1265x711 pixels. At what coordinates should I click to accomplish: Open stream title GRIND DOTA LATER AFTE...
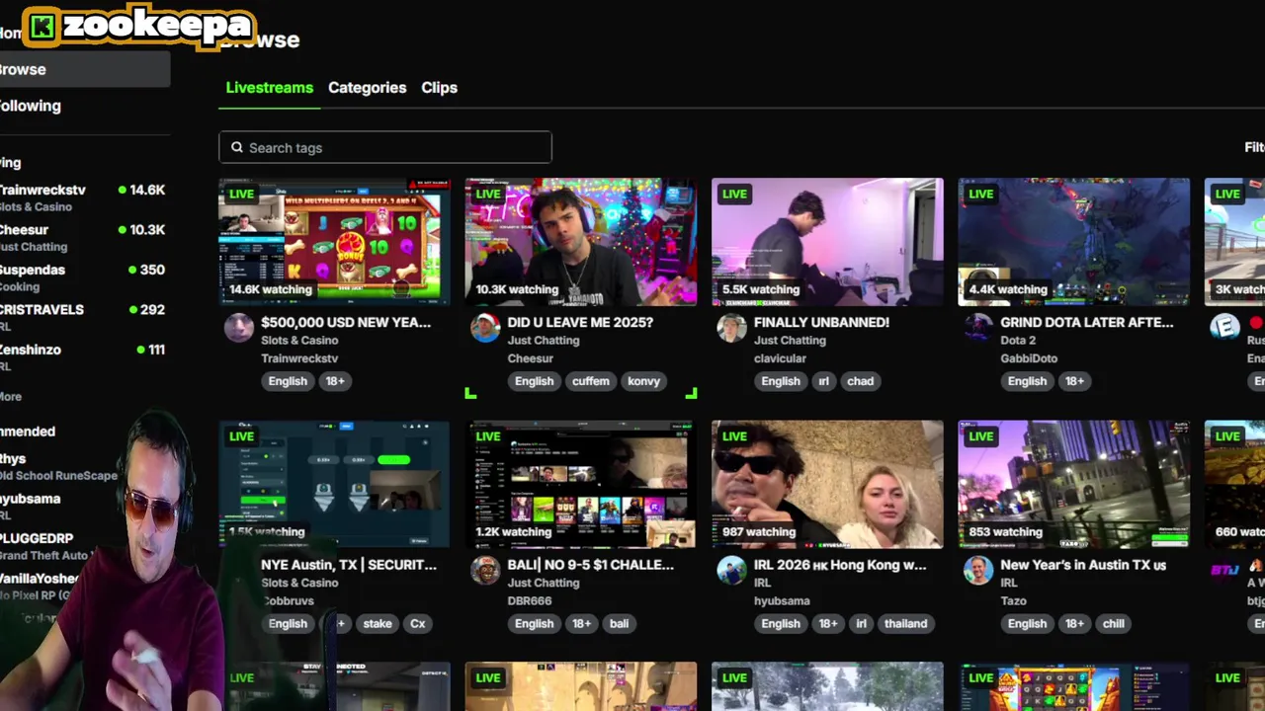coord(1087,322)
